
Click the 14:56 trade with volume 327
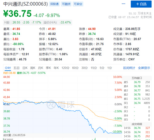(x=137, y=128)
